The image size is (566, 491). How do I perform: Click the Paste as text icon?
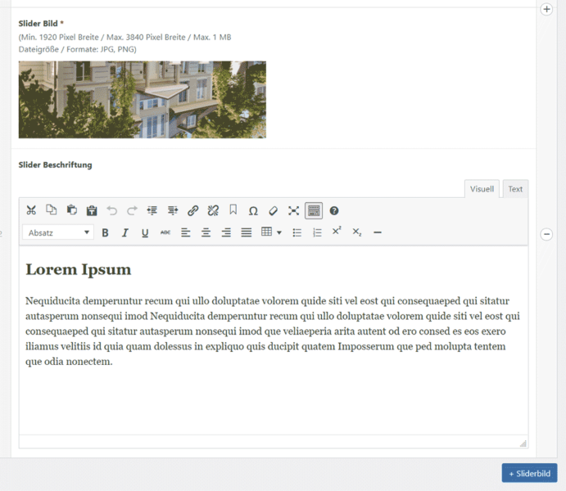pos(92,210)
